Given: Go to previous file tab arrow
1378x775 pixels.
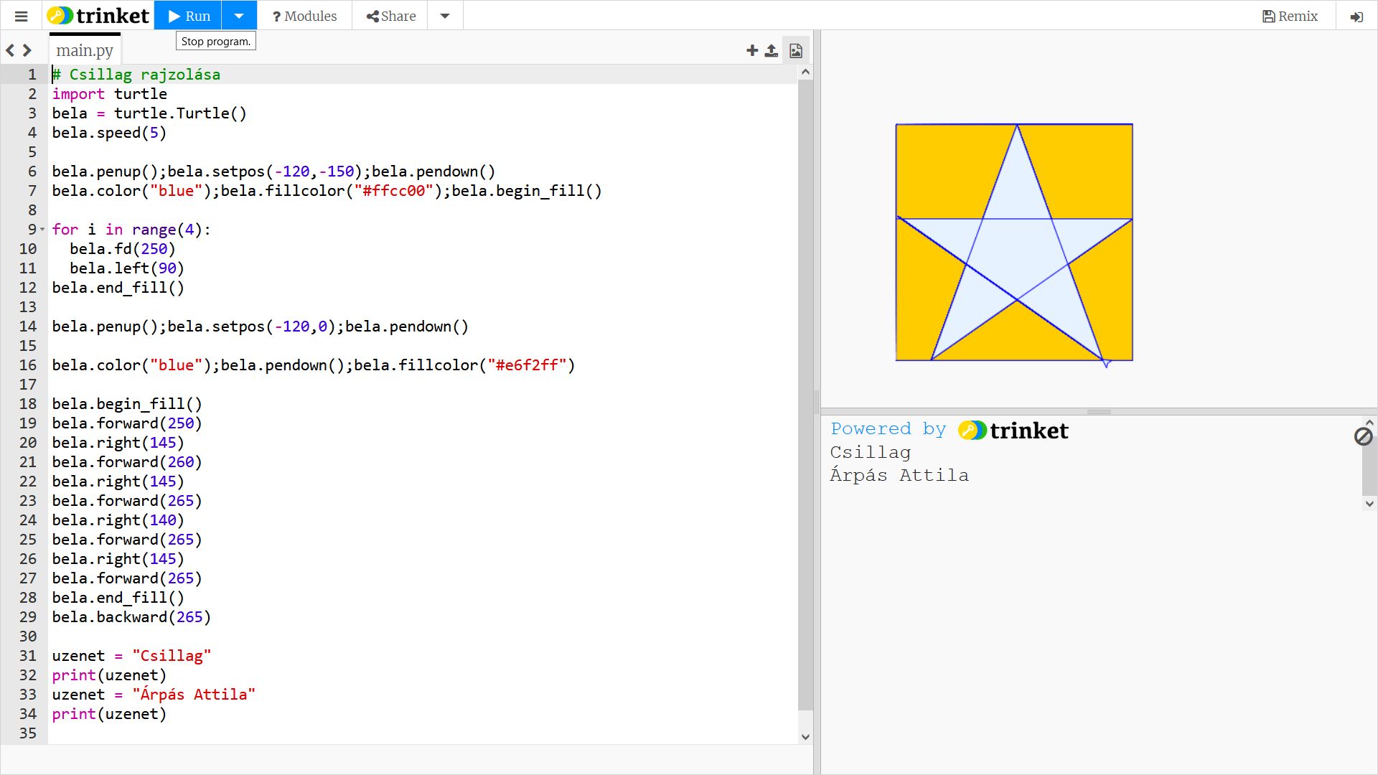Looking at the screenshot, I should coord(10,50).
